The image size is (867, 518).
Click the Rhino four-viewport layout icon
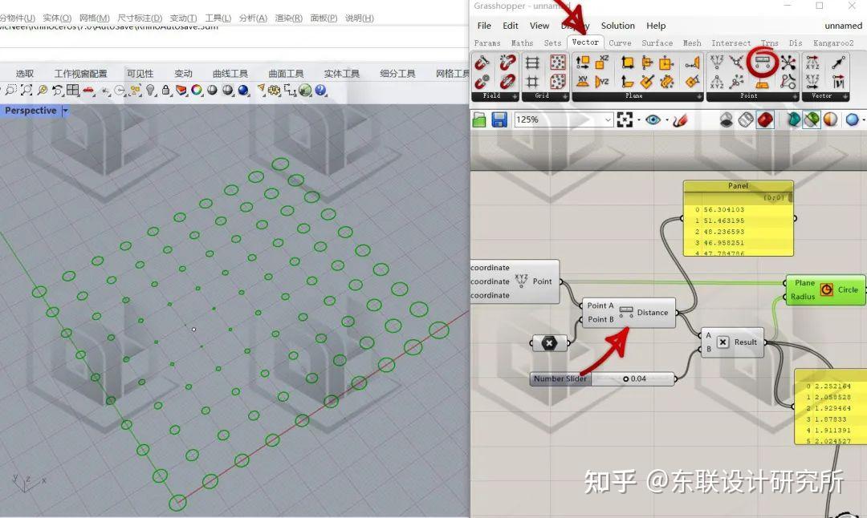[x=73, y=90]
